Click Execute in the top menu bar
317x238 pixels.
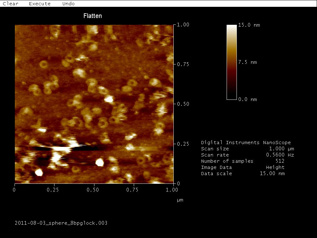40,4
